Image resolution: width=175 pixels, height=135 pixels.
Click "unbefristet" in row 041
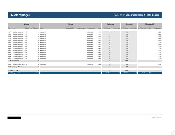coord(90,40)
